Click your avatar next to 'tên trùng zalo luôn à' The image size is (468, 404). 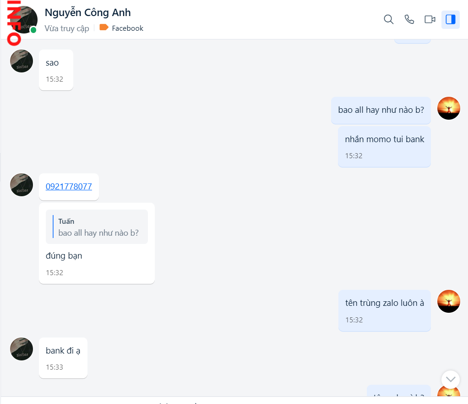pyautogui.click(x=449, y=301)
